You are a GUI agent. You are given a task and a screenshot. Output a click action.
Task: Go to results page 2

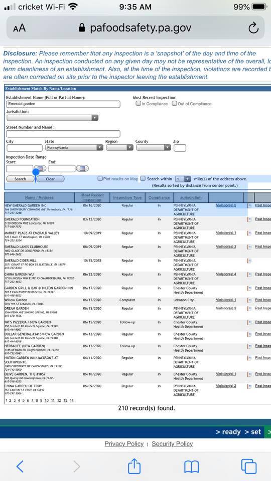(10, 400)
